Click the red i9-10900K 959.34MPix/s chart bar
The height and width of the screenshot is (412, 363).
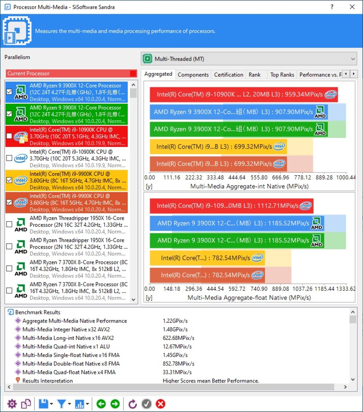click(244, 94)
